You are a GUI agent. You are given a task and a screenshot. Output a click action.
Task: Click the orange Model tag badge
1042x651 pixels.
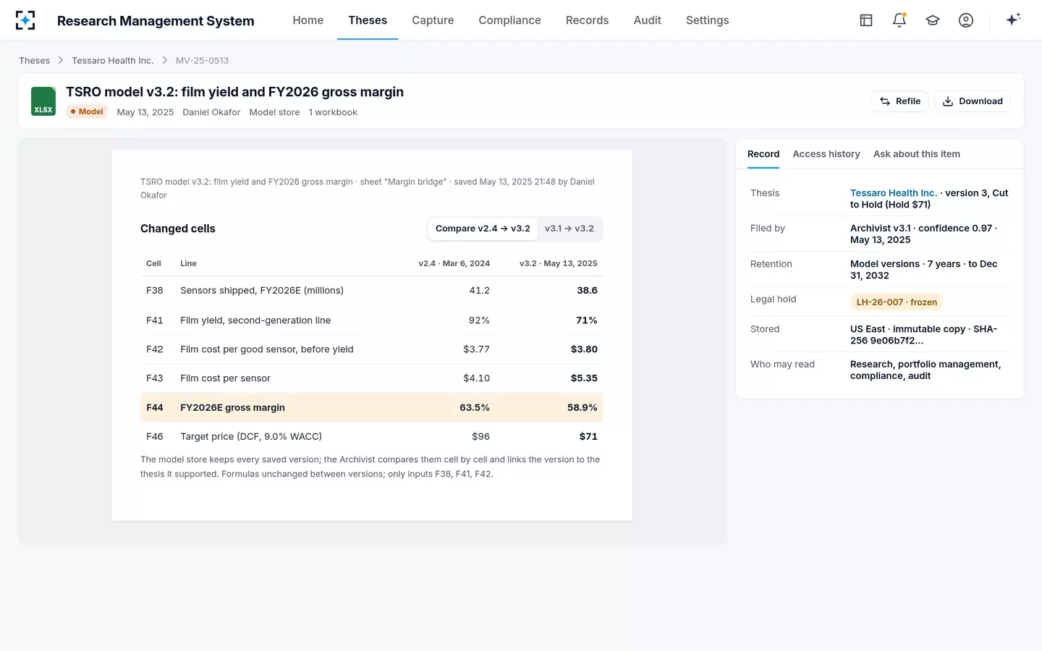[87, 111]
